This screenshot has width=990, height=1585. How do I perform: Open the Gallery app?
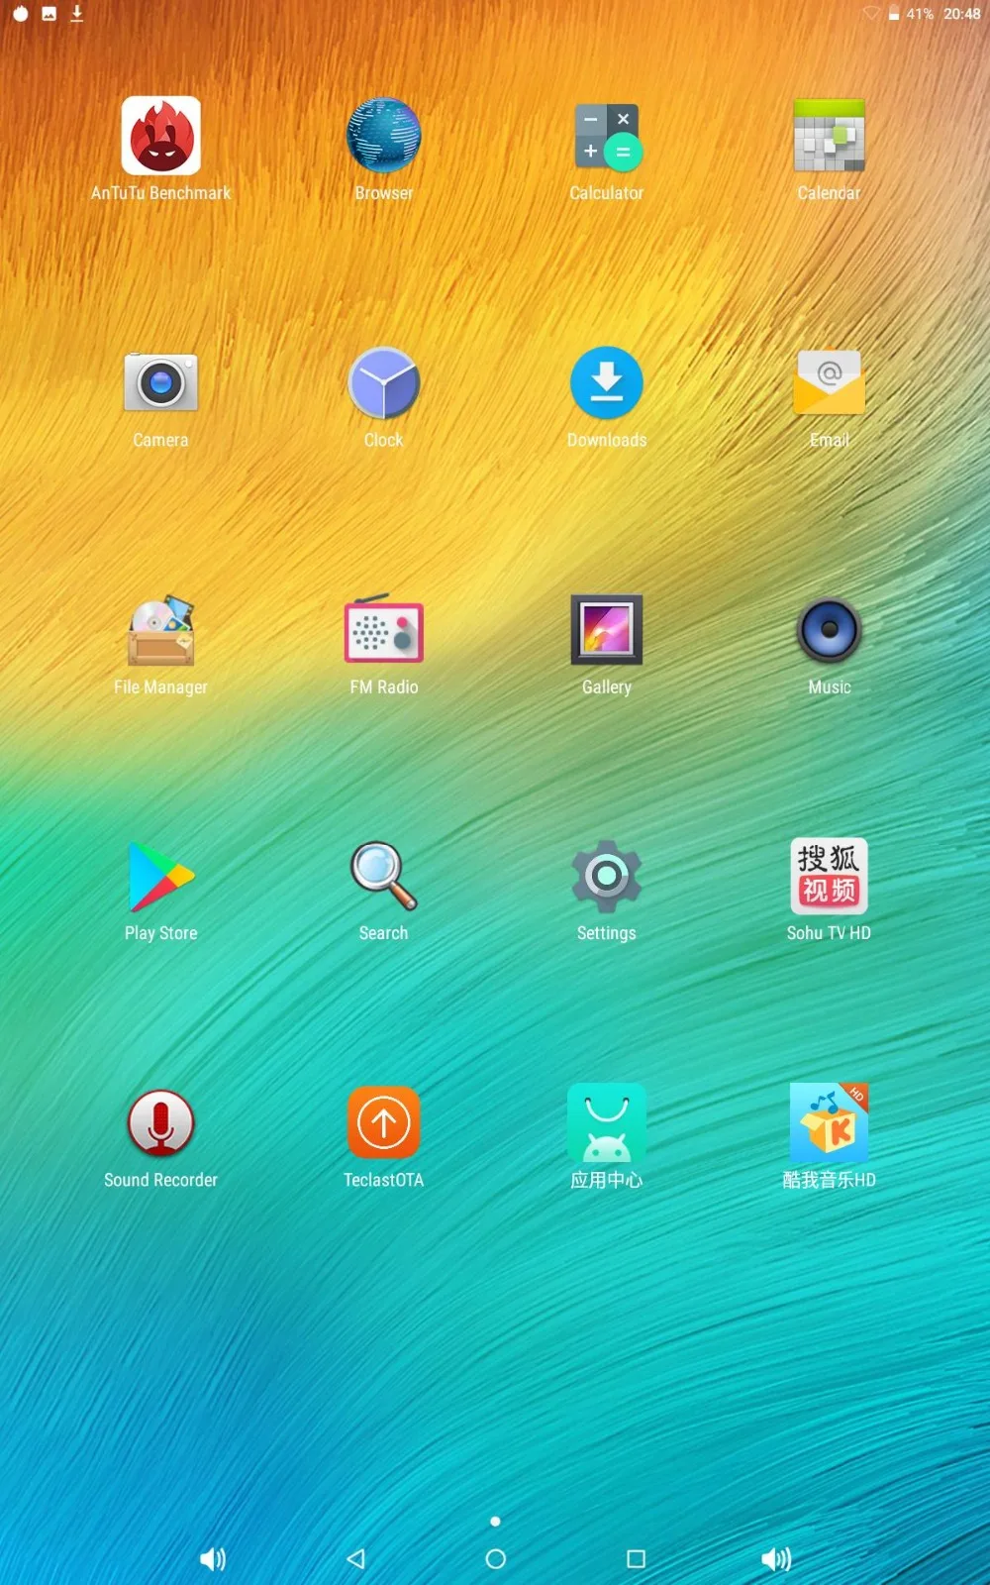point(607,629)
